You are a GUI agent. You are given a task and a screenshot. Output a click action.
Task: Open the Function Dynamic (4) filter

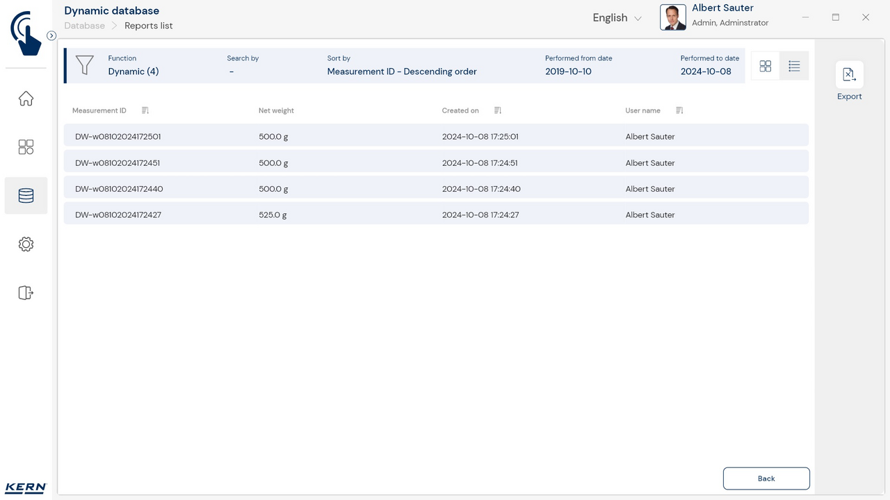pos(133,72)
